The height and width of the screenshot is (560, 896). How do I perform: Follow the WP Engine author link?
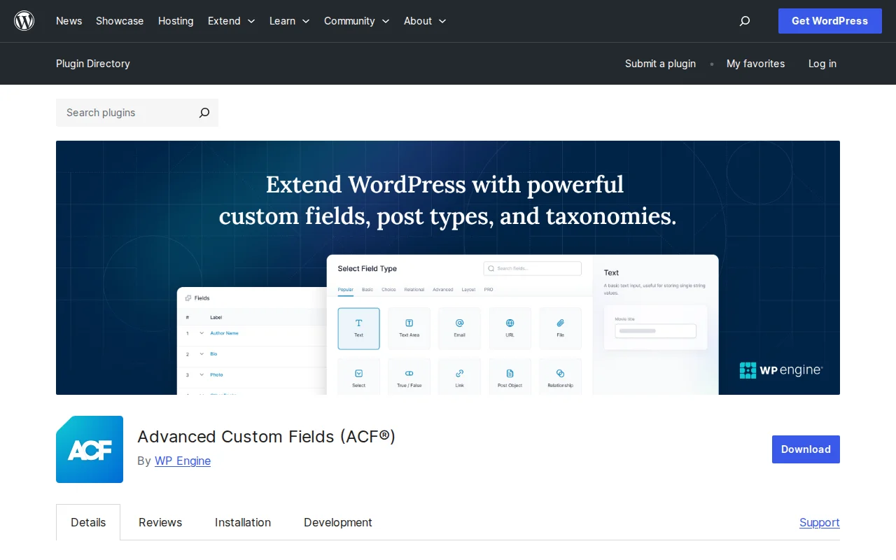[183, 461]
